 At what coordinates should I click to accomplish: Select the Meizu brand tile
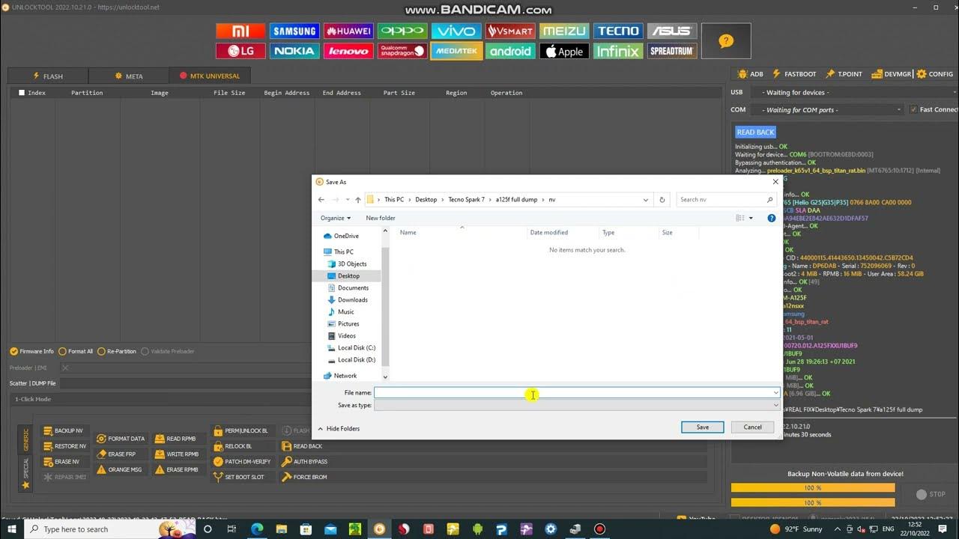pos(564,31)
